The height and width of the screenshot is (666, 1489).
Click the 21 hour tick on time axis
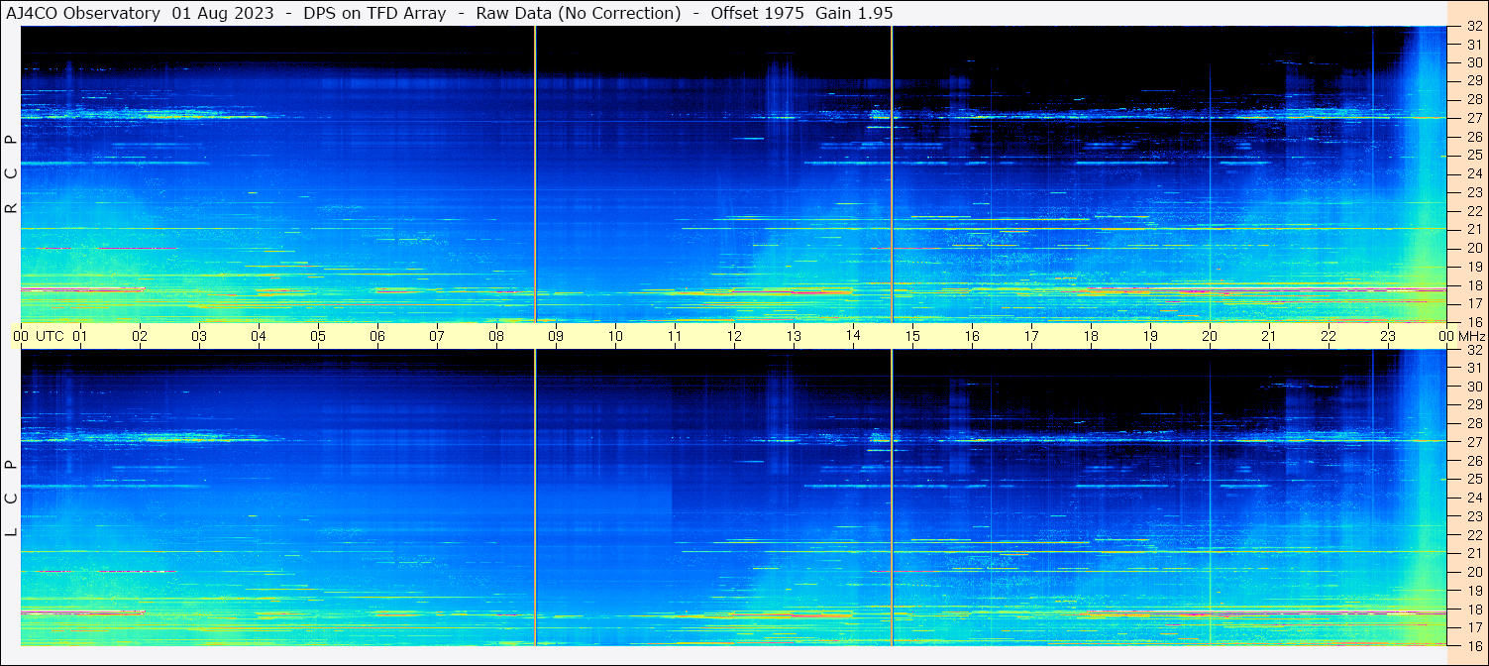coord(1269,336)
